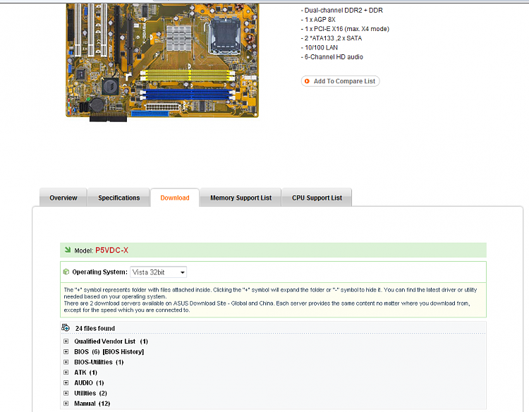The image size is (529, 412).
Task: Open the BIOS History link
Action: [x=123, y=351]
